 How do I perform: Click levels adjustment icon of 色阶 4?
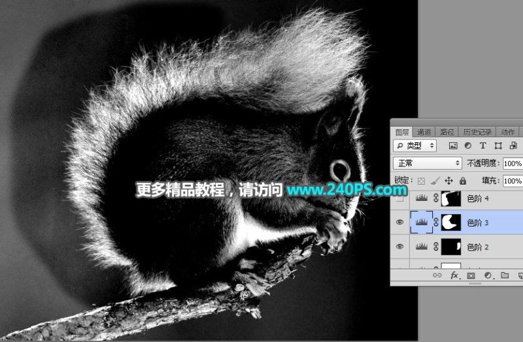422,198
